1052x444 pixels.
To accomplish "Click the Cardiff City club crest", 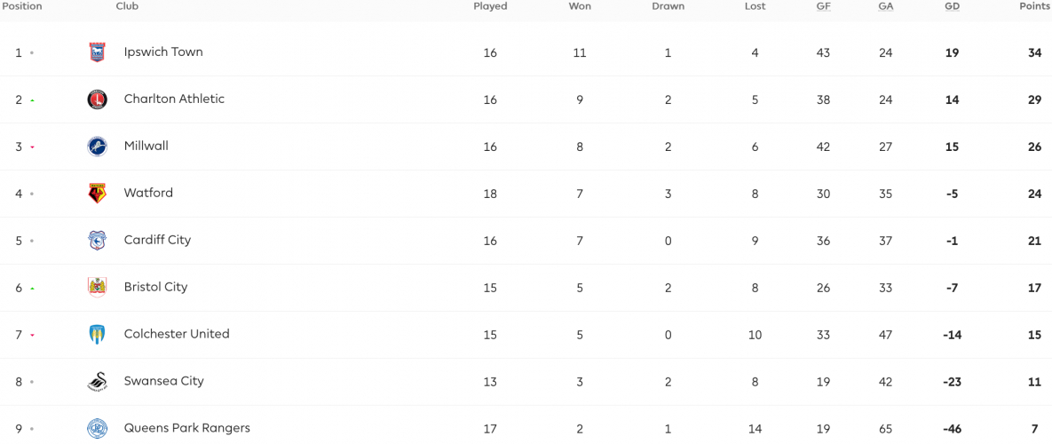I will pyautogui.click(x=98, y=240).
